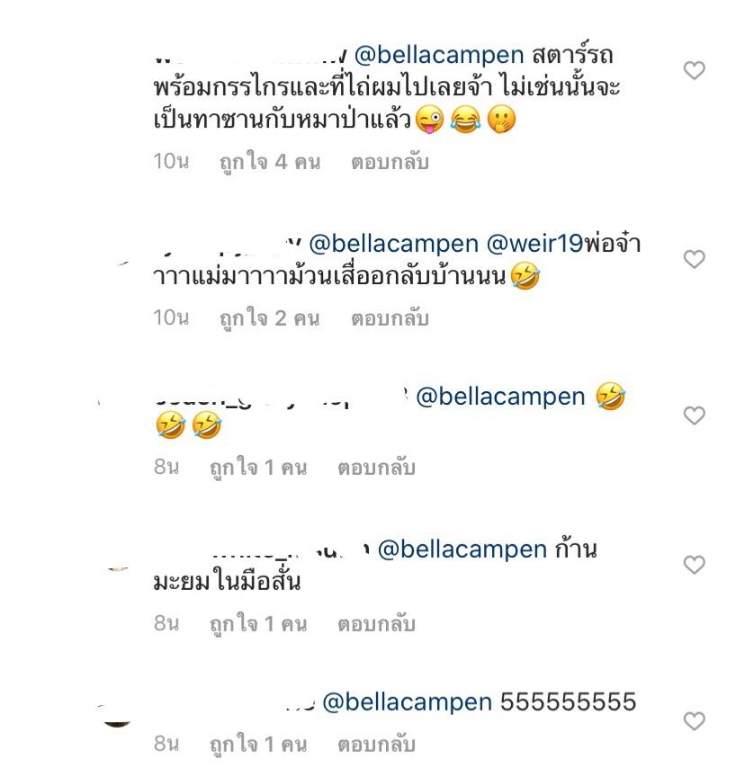Heart the ก้านมะยมในมือสั่น comment
Screen dimensions: 745x777
[x=694, y=565]
